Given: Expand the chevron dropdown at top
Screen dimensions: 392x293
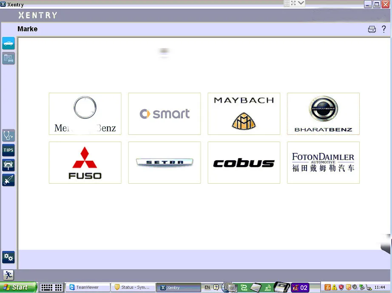Looking at the screenshot, I should (x=301, y=3).
